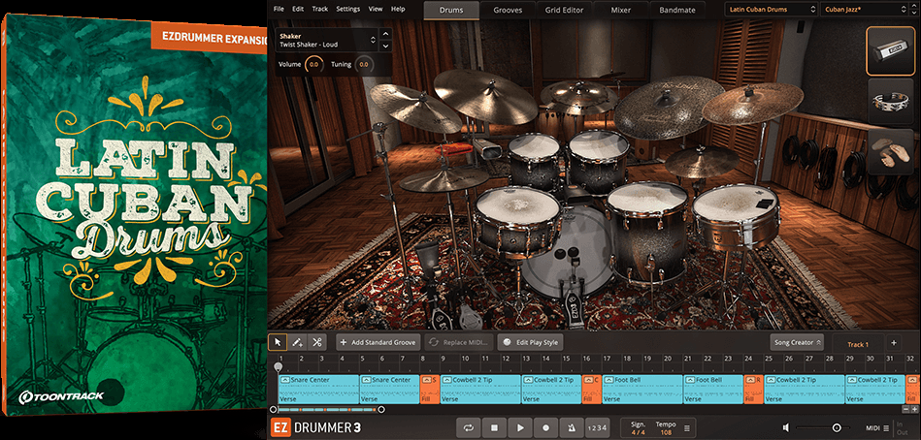Click the Replace MIDI button
This screenshot has width=921, height=440.
click(x=458, y=342)
